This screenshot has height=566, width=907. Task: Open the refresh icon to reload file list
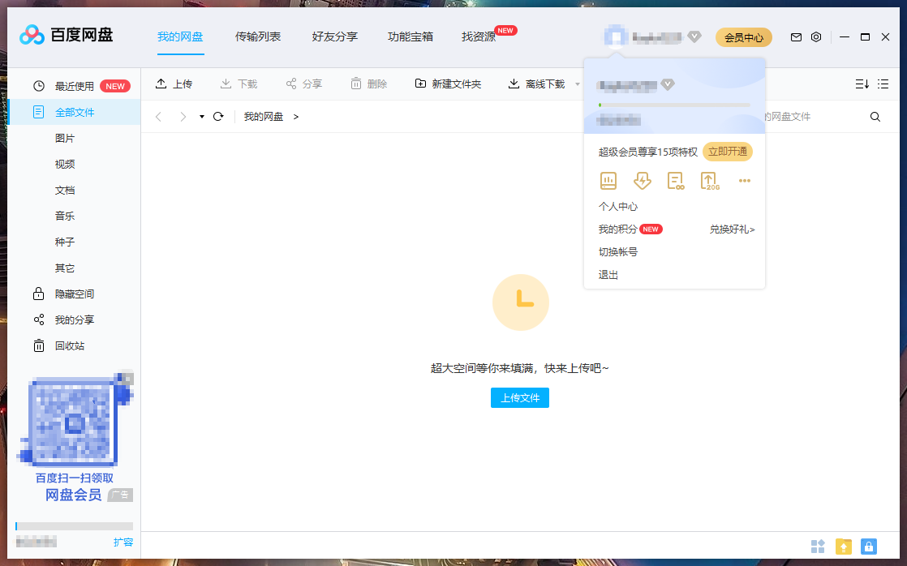pos(217,117)
